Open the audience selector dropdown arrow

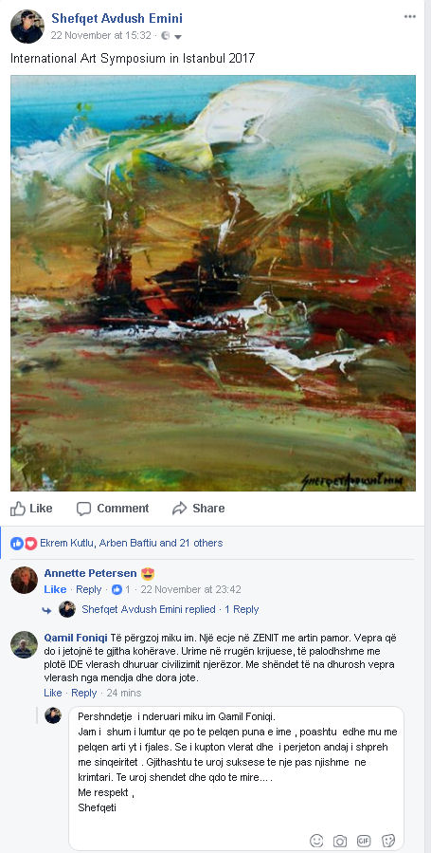click(x=177, y=36)
